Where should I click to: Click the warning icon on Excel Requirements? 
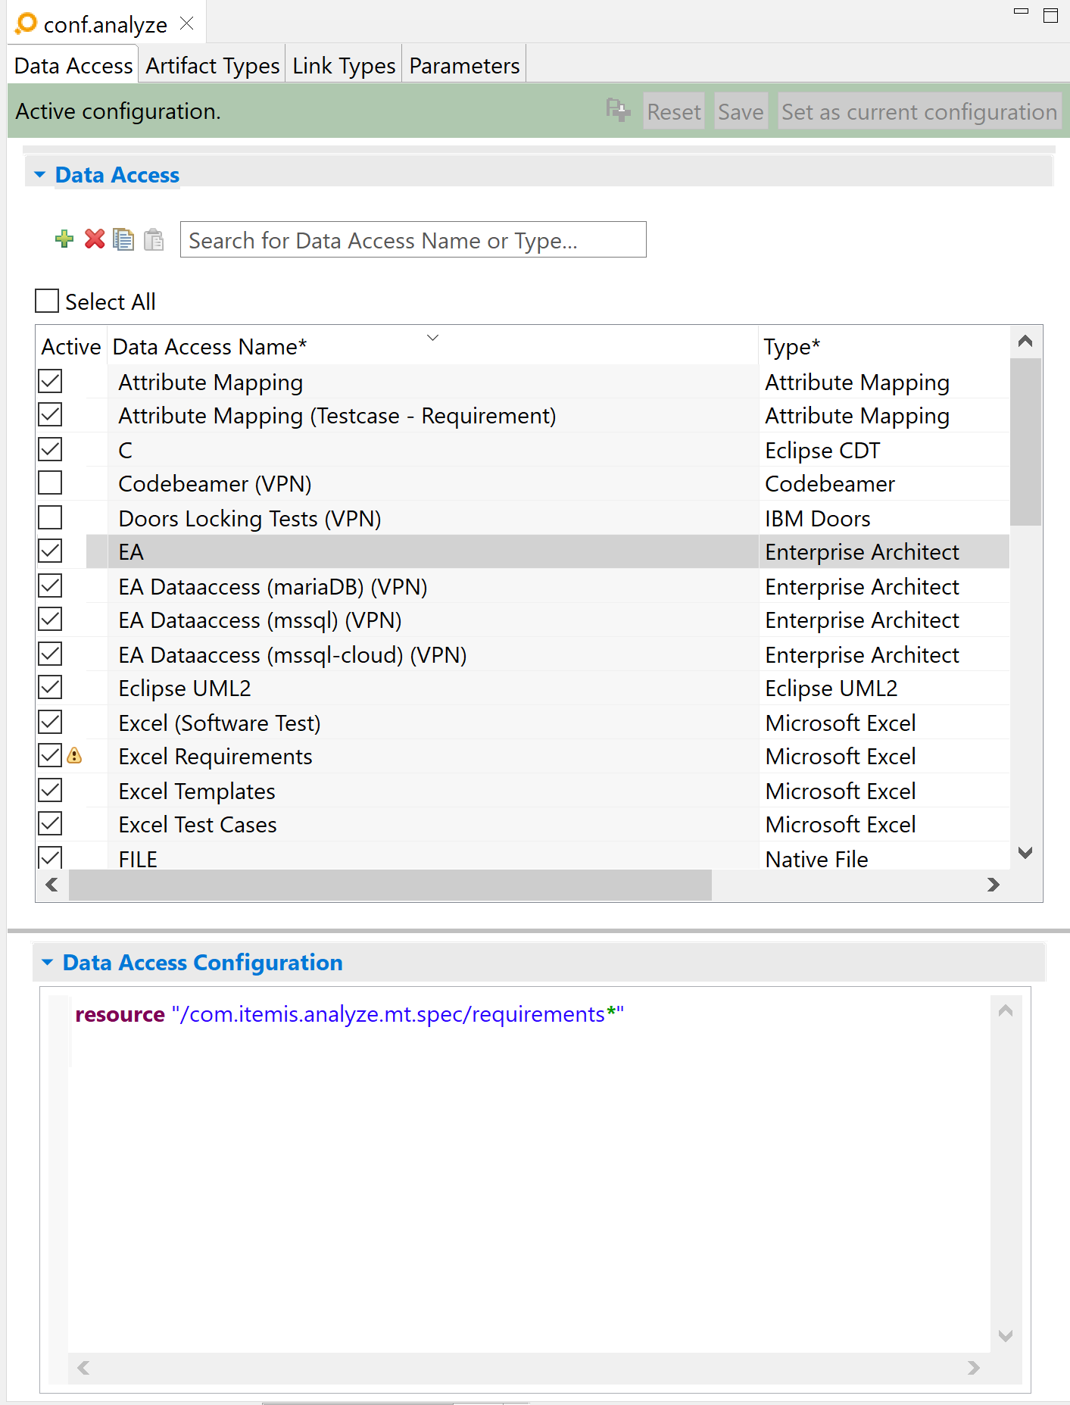coord(74,755)
